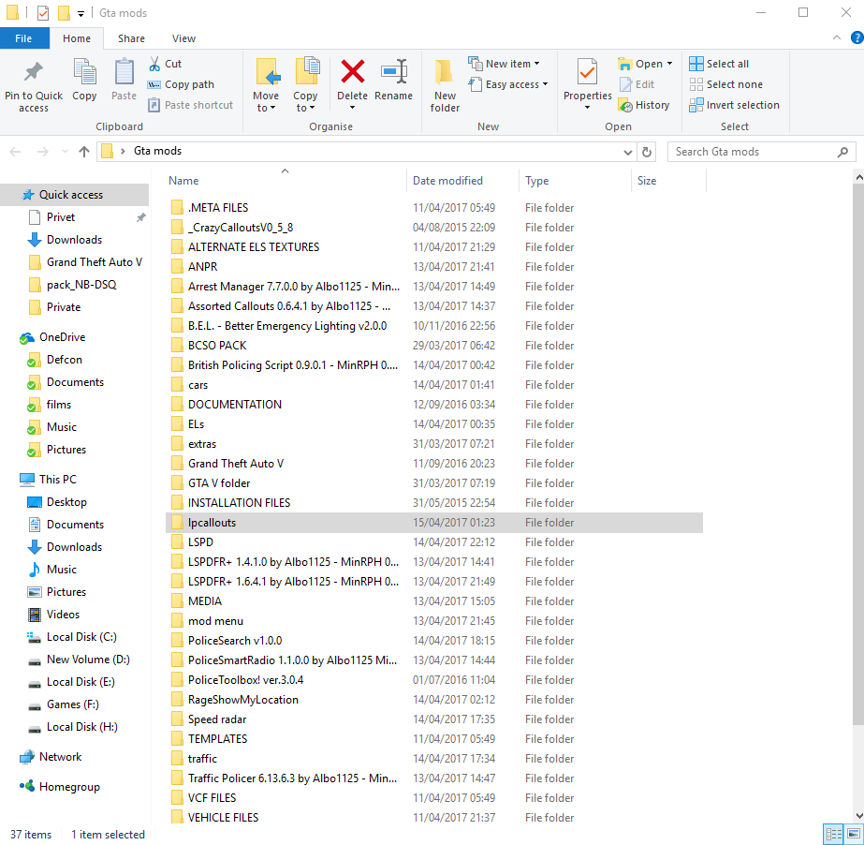Select the BCSO PACK folder
The height and width of the screenshot is (845, 864).
pyautogui.click(x=217, y=346)
